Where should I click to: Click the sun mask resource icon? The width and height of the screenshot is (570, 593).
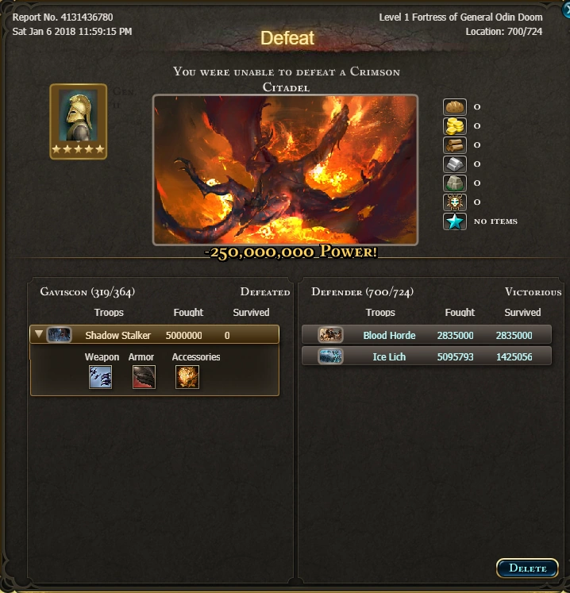(x=455, y=202)
